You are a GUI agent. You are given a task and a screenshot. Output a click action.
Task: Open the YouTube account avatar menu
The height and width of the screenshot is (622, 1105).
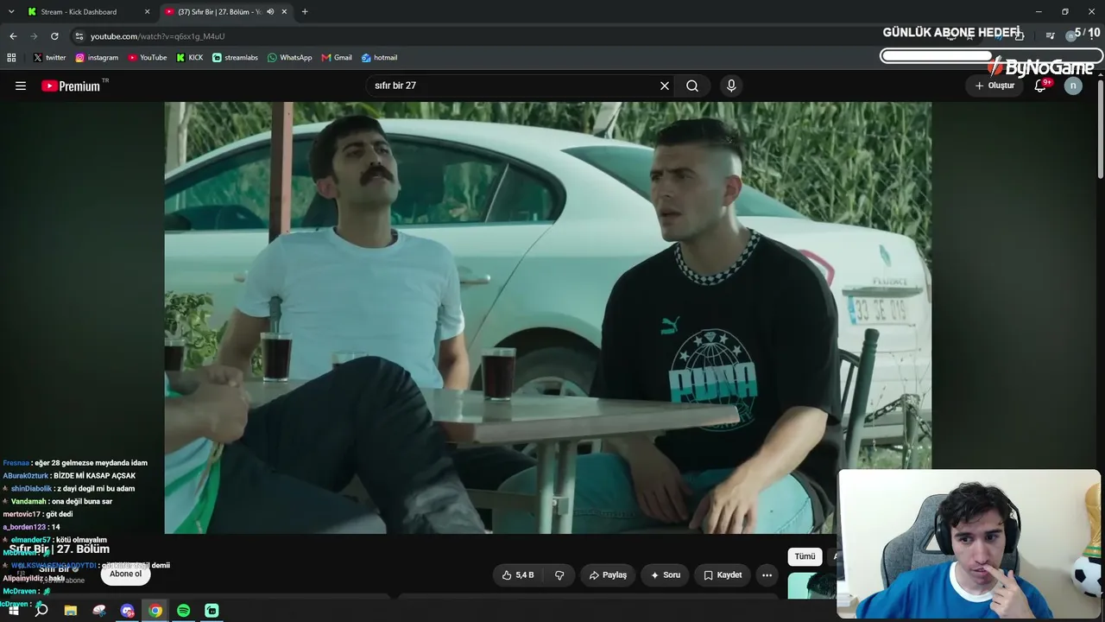click(x=1073, y=86)
